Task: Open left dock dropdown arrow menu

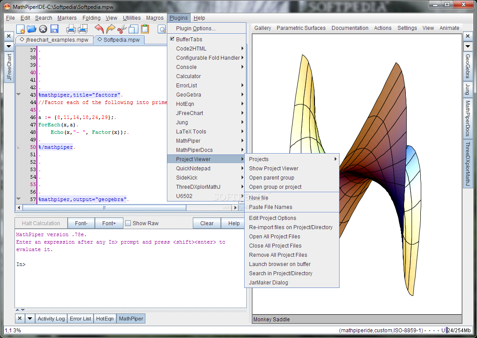Action: (x=9, y=47)
